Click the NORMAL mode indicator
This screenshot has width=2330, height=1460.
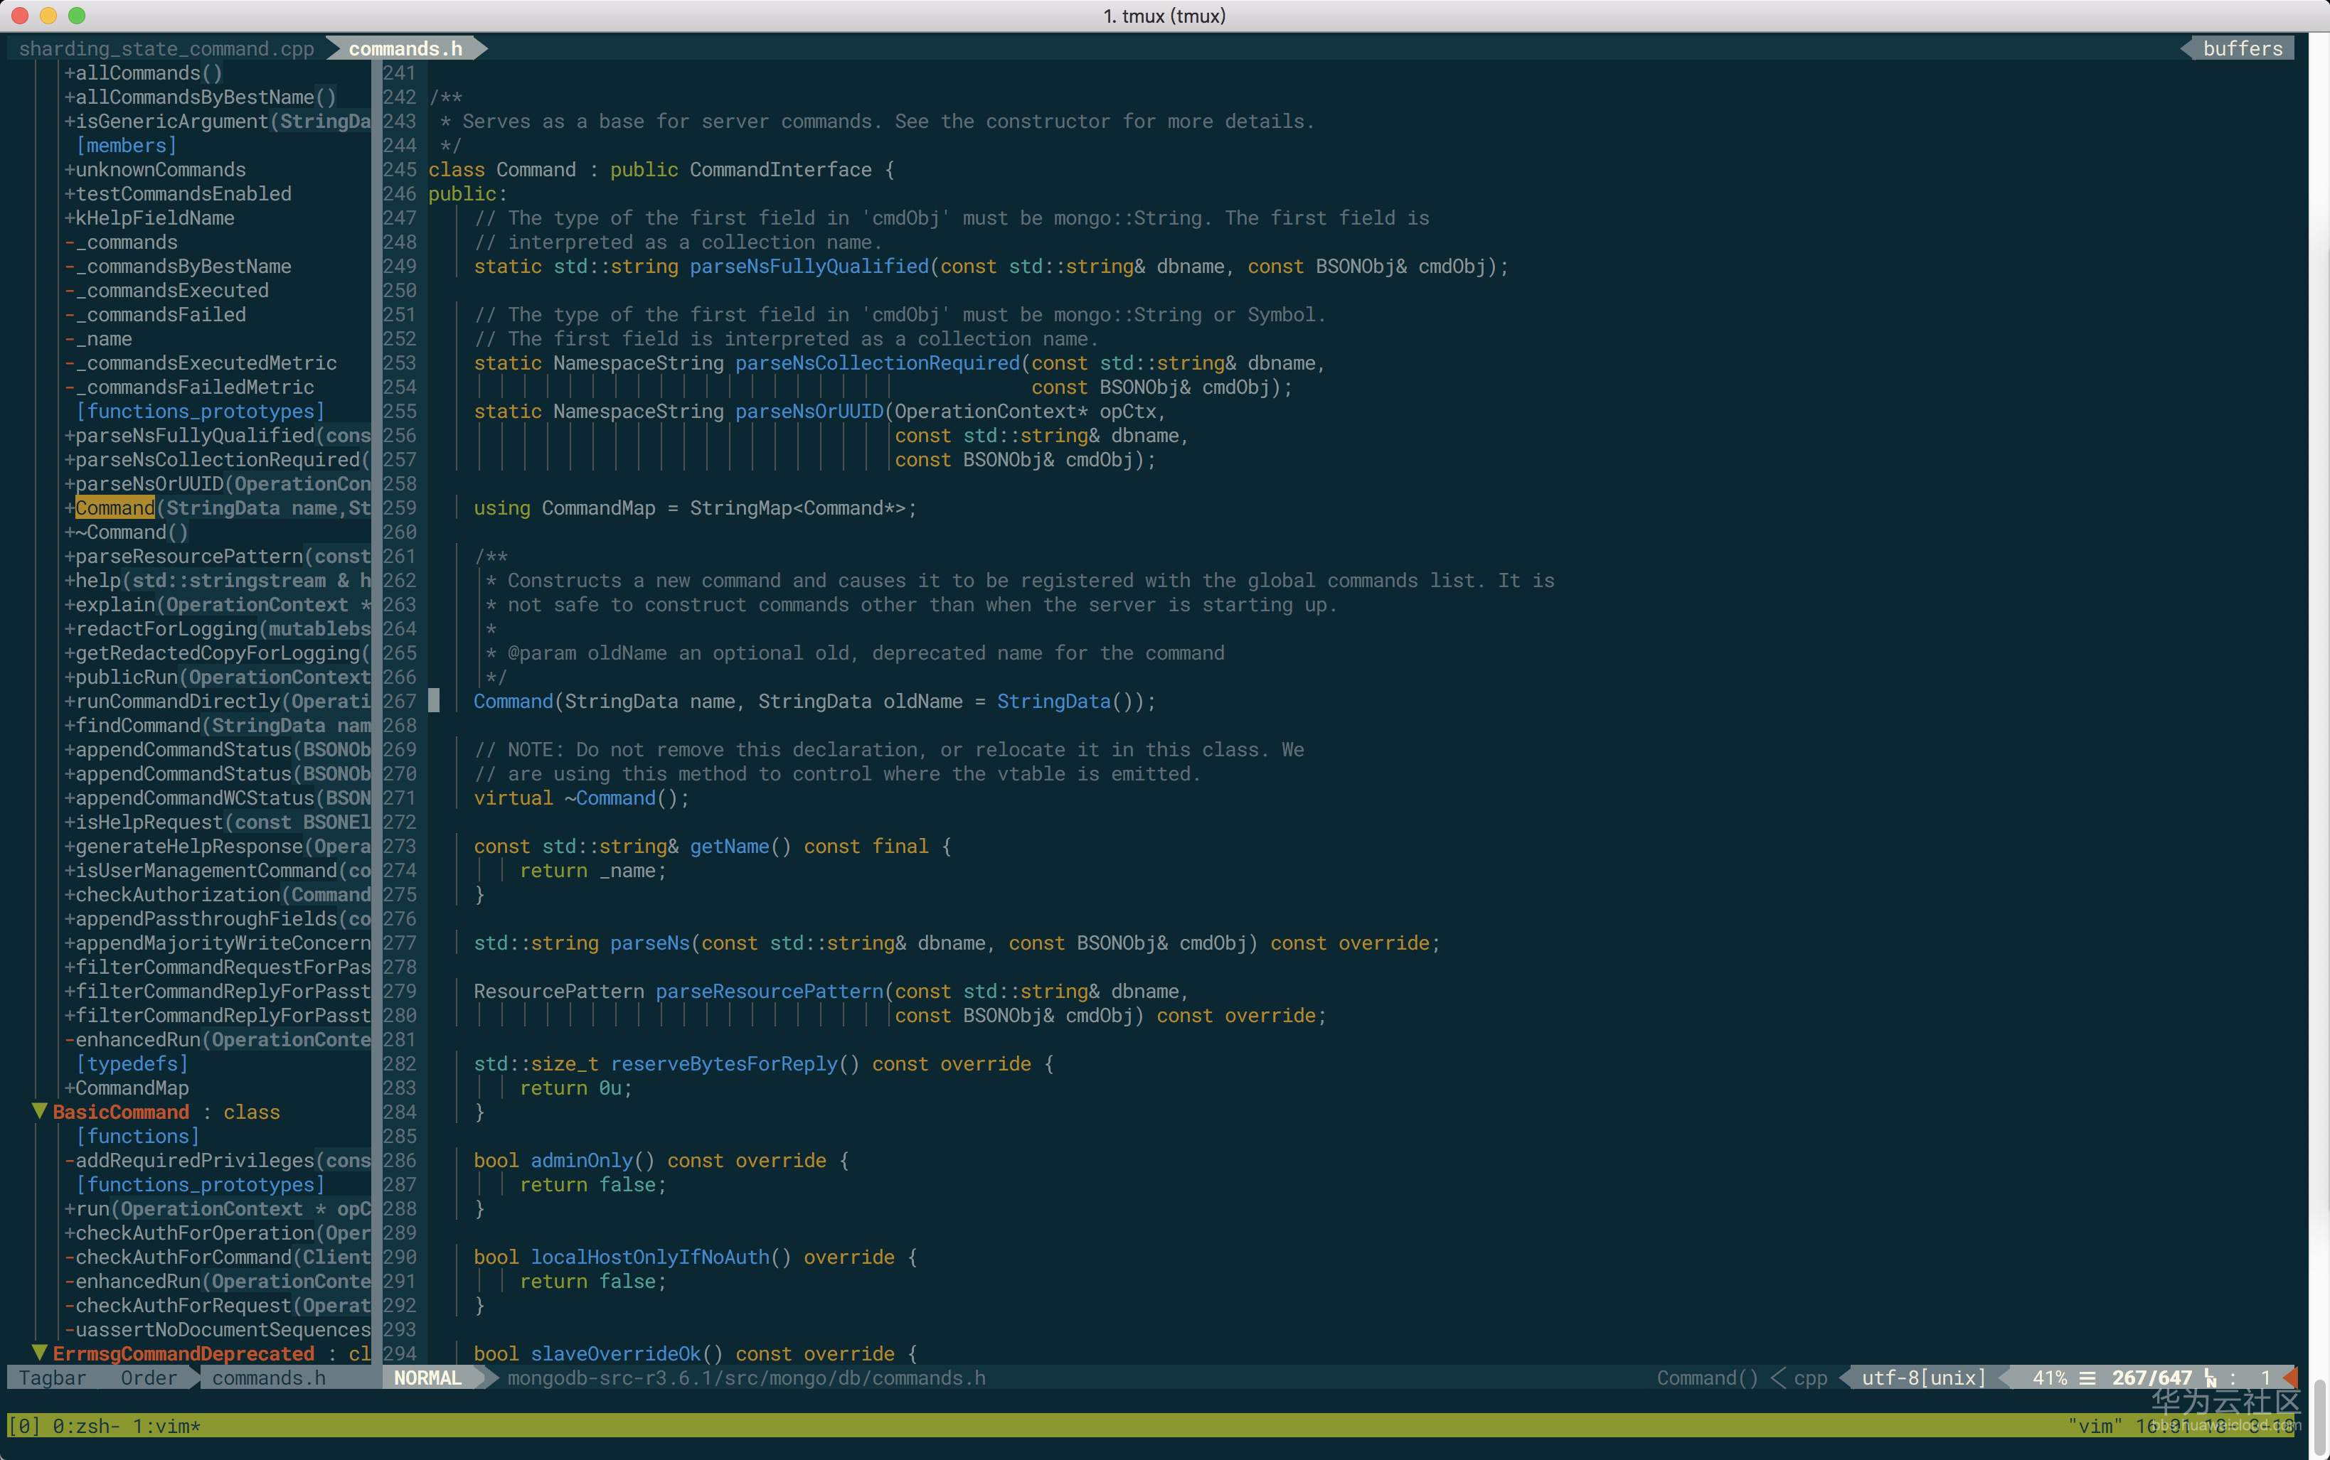(x=427, y=1378)
